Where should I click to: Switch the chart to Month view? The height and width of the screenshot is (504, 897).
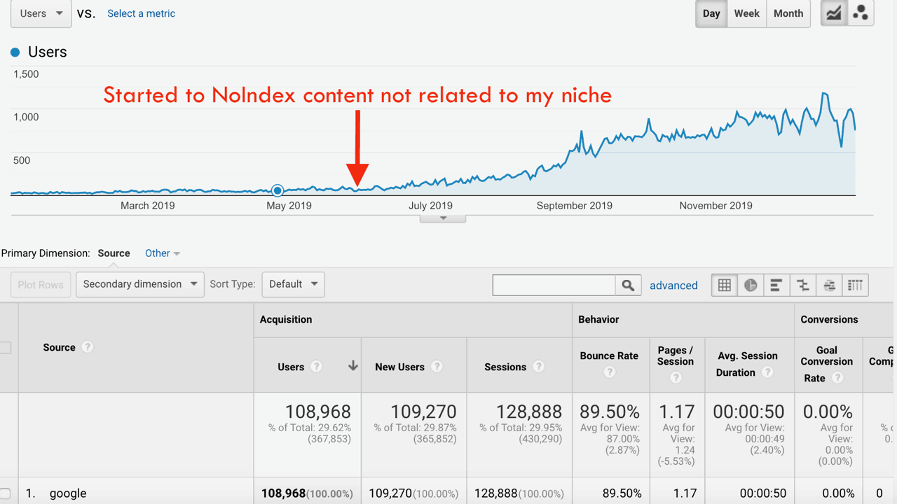(x=788, y=13)
